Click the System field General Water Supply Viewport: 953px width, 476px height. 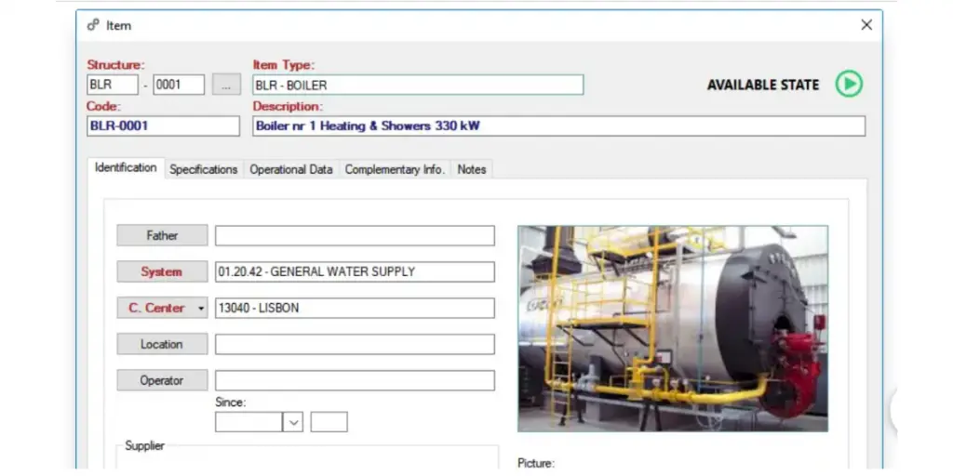(x=355, y=272)
